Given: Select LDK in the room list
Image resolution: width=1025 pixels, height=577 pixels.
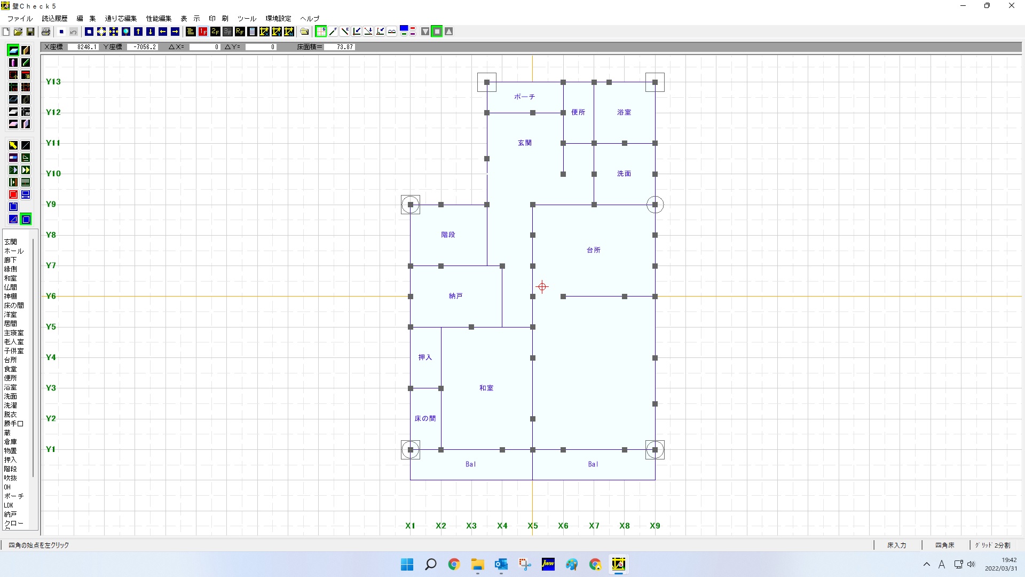Looking at the screenshot, I should click(9, 505).
